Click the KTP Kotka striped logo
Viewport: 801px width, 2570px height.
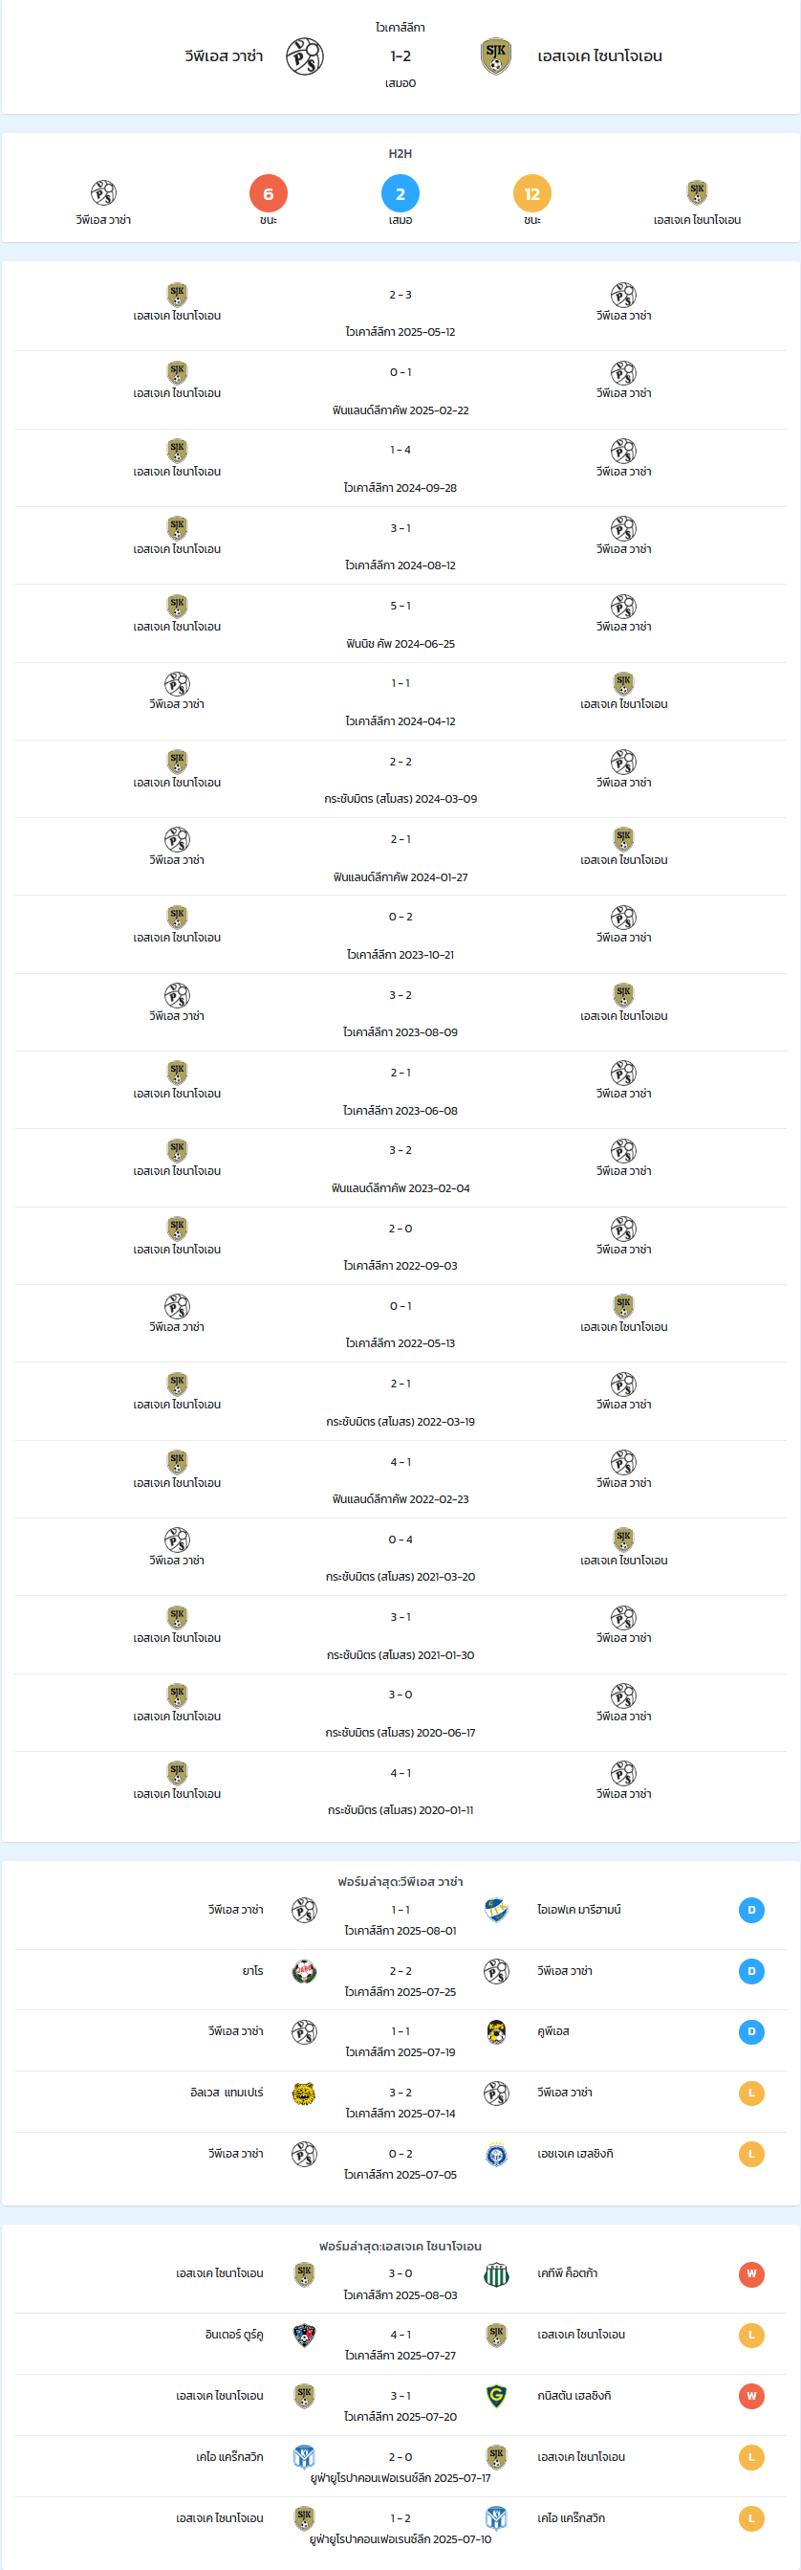click(496, 2273)
